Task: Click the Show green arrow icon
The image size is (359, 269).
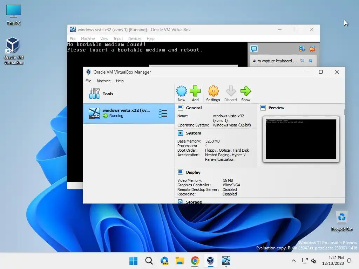Action: [246, 94]
